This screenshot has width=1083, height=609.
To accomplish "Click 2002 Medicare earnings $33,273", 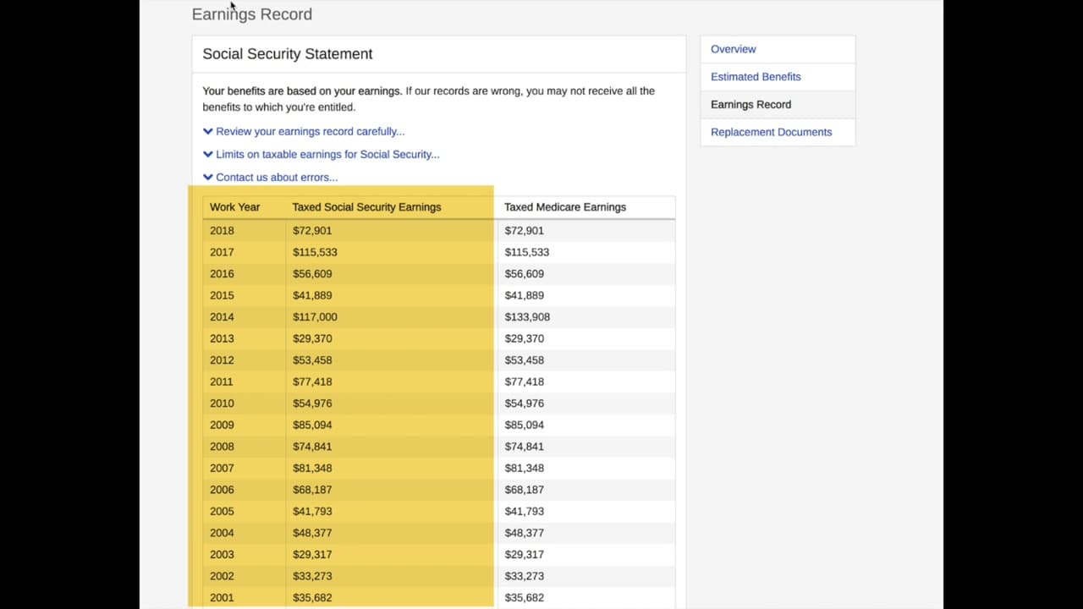I will pyautogui.click(x=525, y=576).
